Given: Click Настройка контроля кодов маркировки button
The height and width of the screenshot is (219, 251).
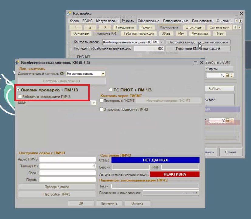Looking at the screenshot, I should (198, 42).
